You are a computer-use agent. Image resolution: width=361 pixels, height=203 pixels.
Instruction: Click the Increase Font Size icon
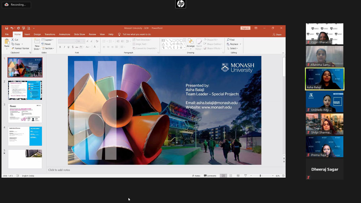tap(87, 41)
